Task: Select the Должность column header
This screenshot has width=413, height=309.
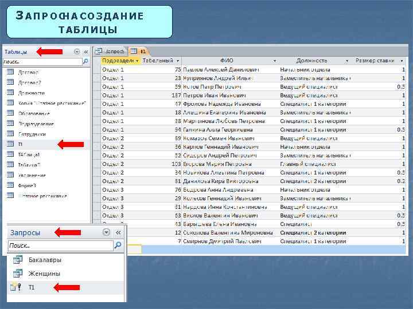Action: pos(314,61)
